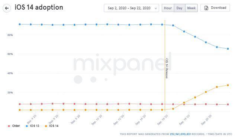
Task: Click the Download button label
Action: point(219,8)
